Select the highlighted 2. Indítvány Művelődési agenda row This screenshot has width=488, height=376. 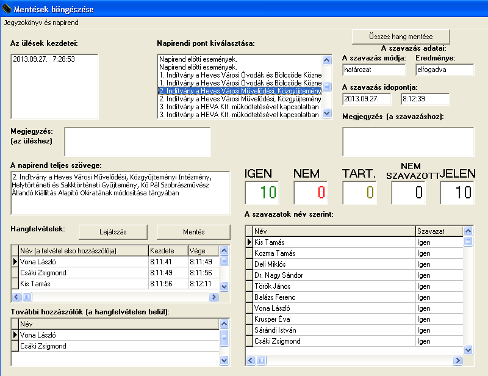pos(240,91)
